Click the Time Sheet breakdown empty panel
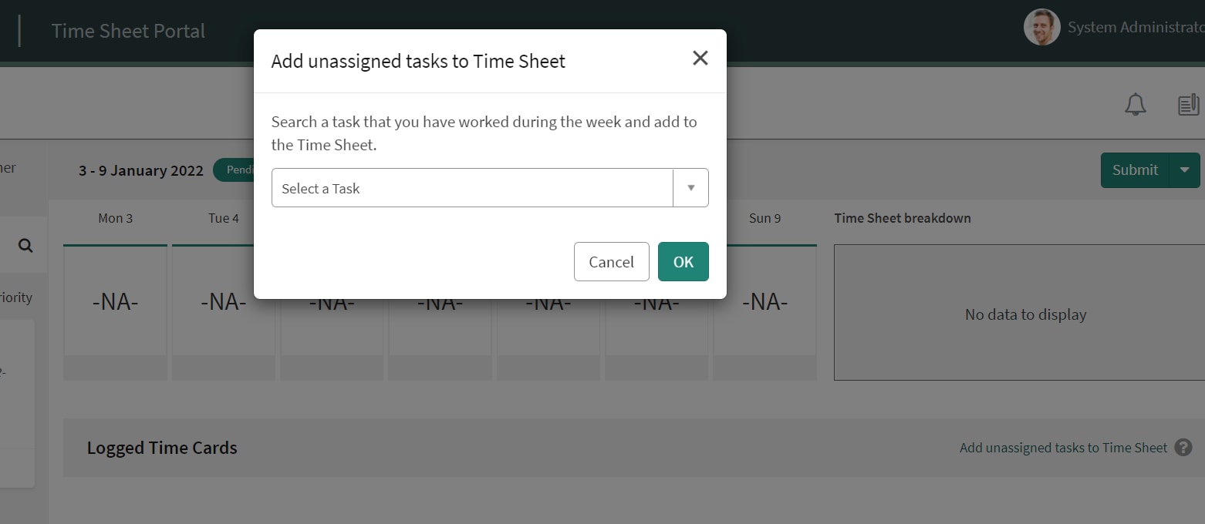Screen dimensions: 1205x524 pyautogui.click(x=1025, y=313)
